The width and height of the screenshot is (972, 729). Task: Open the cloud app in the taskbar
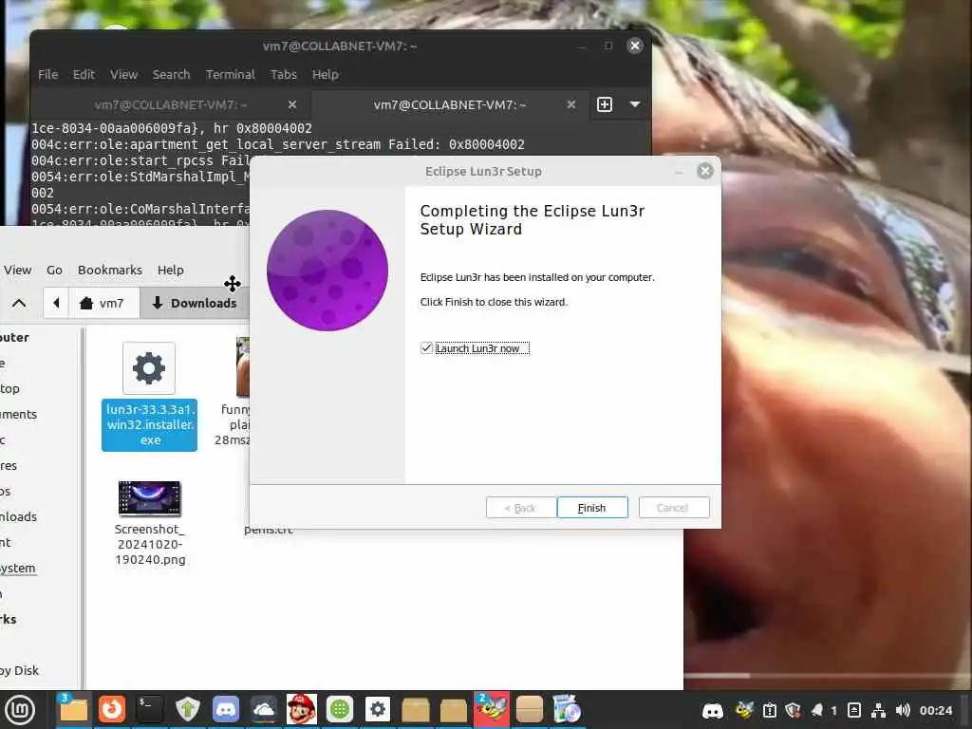(264, 710)
